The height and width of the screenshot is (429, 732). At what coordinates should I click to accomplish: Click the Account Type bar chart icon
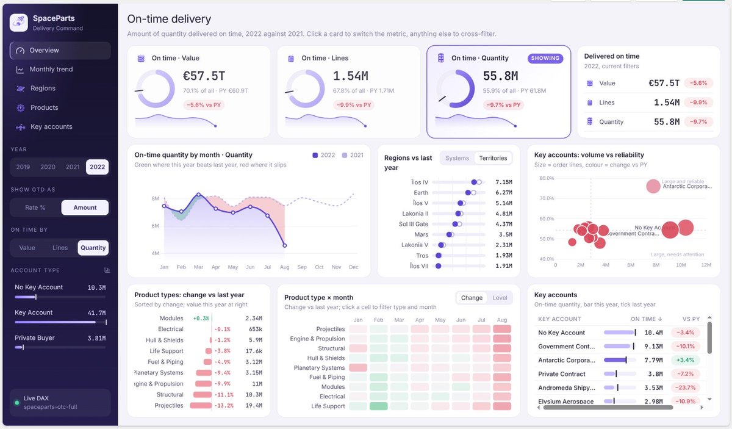tap(107, 270)
